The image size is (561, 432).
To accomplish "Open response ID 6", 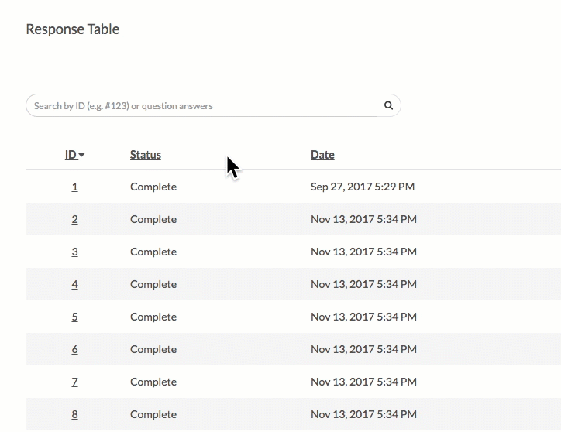I will (x=74, y=349).
